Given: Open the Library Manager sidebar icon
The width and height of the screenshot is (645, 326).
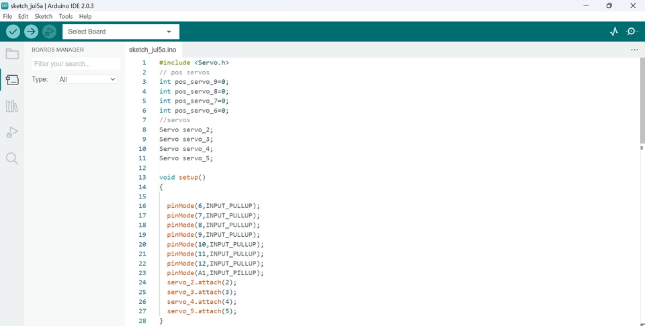Looking at the screenshot, I should point(12,107).
